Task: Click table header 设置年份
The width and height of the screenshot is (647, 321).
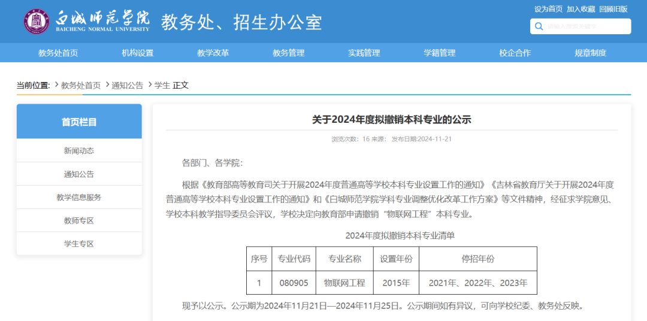Action: tap(396, 259)
